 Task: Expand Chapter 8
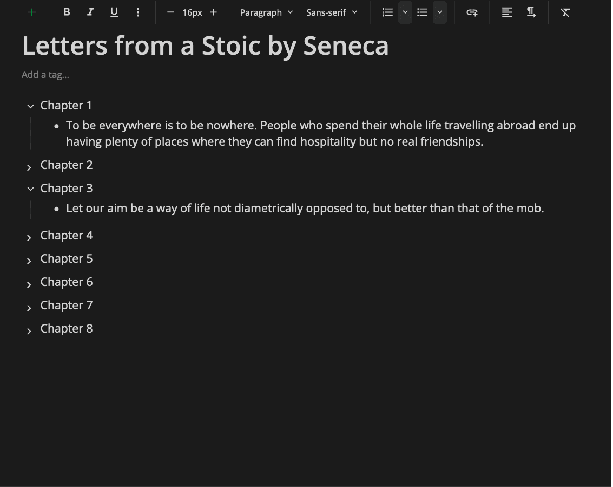click(x=29, y=331)
